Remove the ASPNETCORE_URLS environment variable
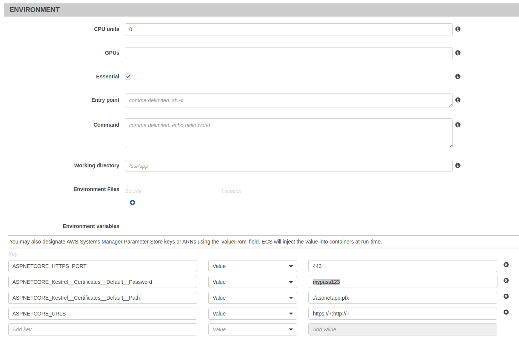The height and width of the screenshot is (340, 519). pos(506,312)
